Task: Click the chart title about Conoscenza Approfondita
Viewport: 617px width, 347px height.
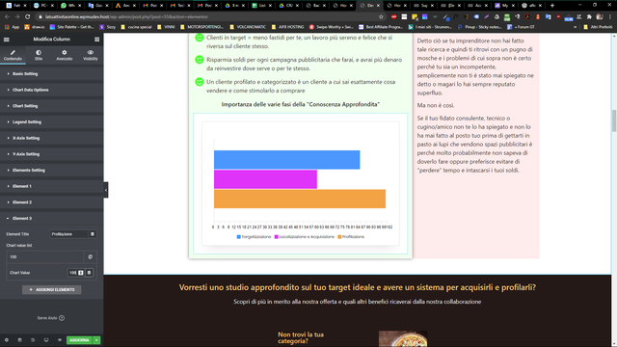Action: 300,104
